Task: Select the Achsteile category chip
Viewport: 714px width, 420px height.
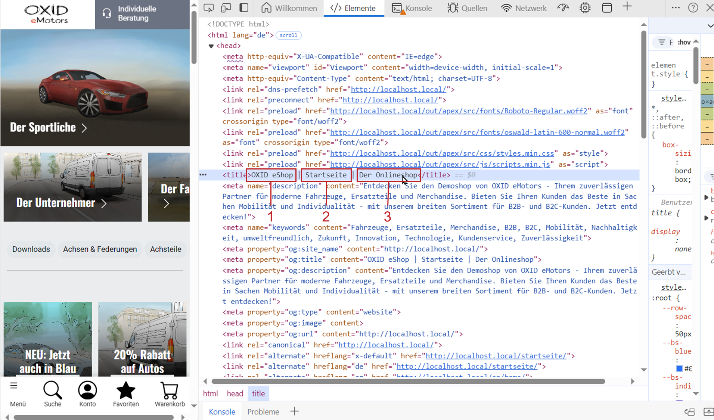Action: (x=166, y=249)
